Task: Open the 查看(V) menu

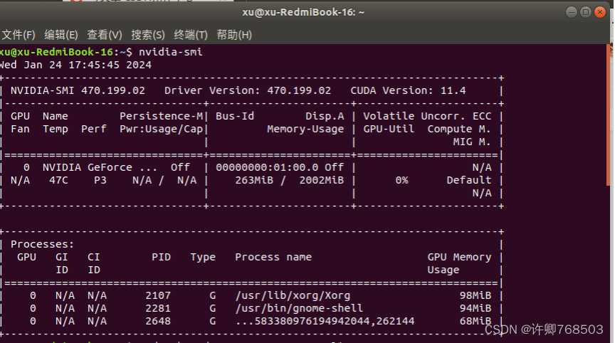Action: pos(105,35)
